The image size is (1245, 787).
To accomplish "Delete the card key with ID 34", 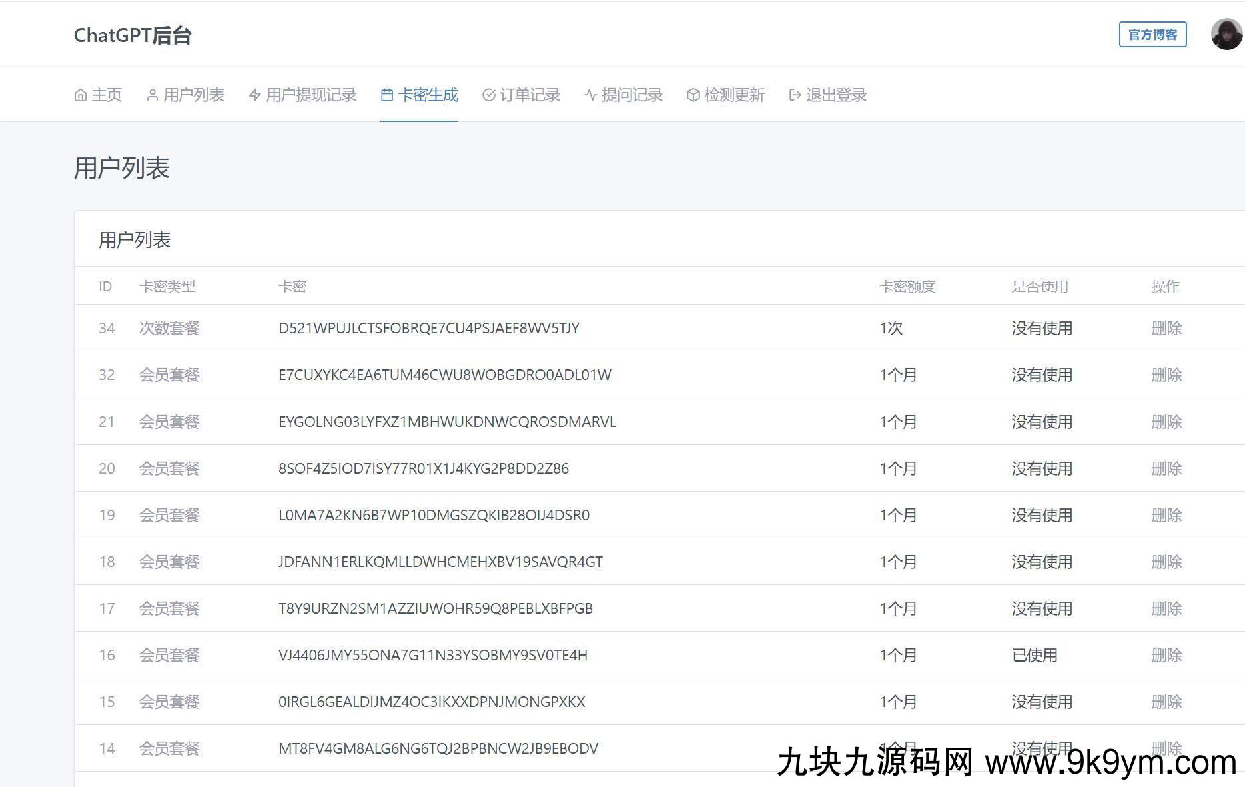I will [x=1166, y=328].
